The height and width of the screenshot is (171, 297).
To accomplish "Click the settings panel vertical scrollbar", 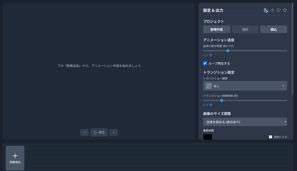I will point(292,49).
